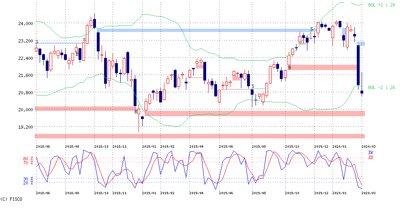This screenshot has width=405, height=208.
Task: Click the BOL -2 : 26 legend label
Action: pyautogui.click(x=382, y=87)
